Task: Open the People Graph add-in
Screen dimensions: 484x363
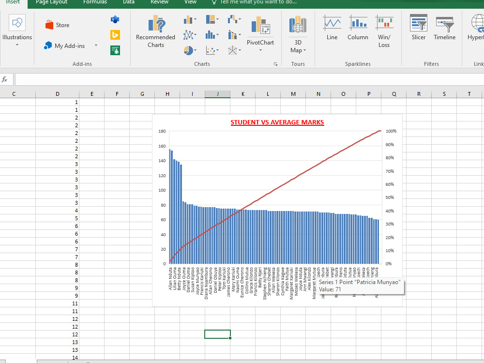Action: tap(115, 50)
